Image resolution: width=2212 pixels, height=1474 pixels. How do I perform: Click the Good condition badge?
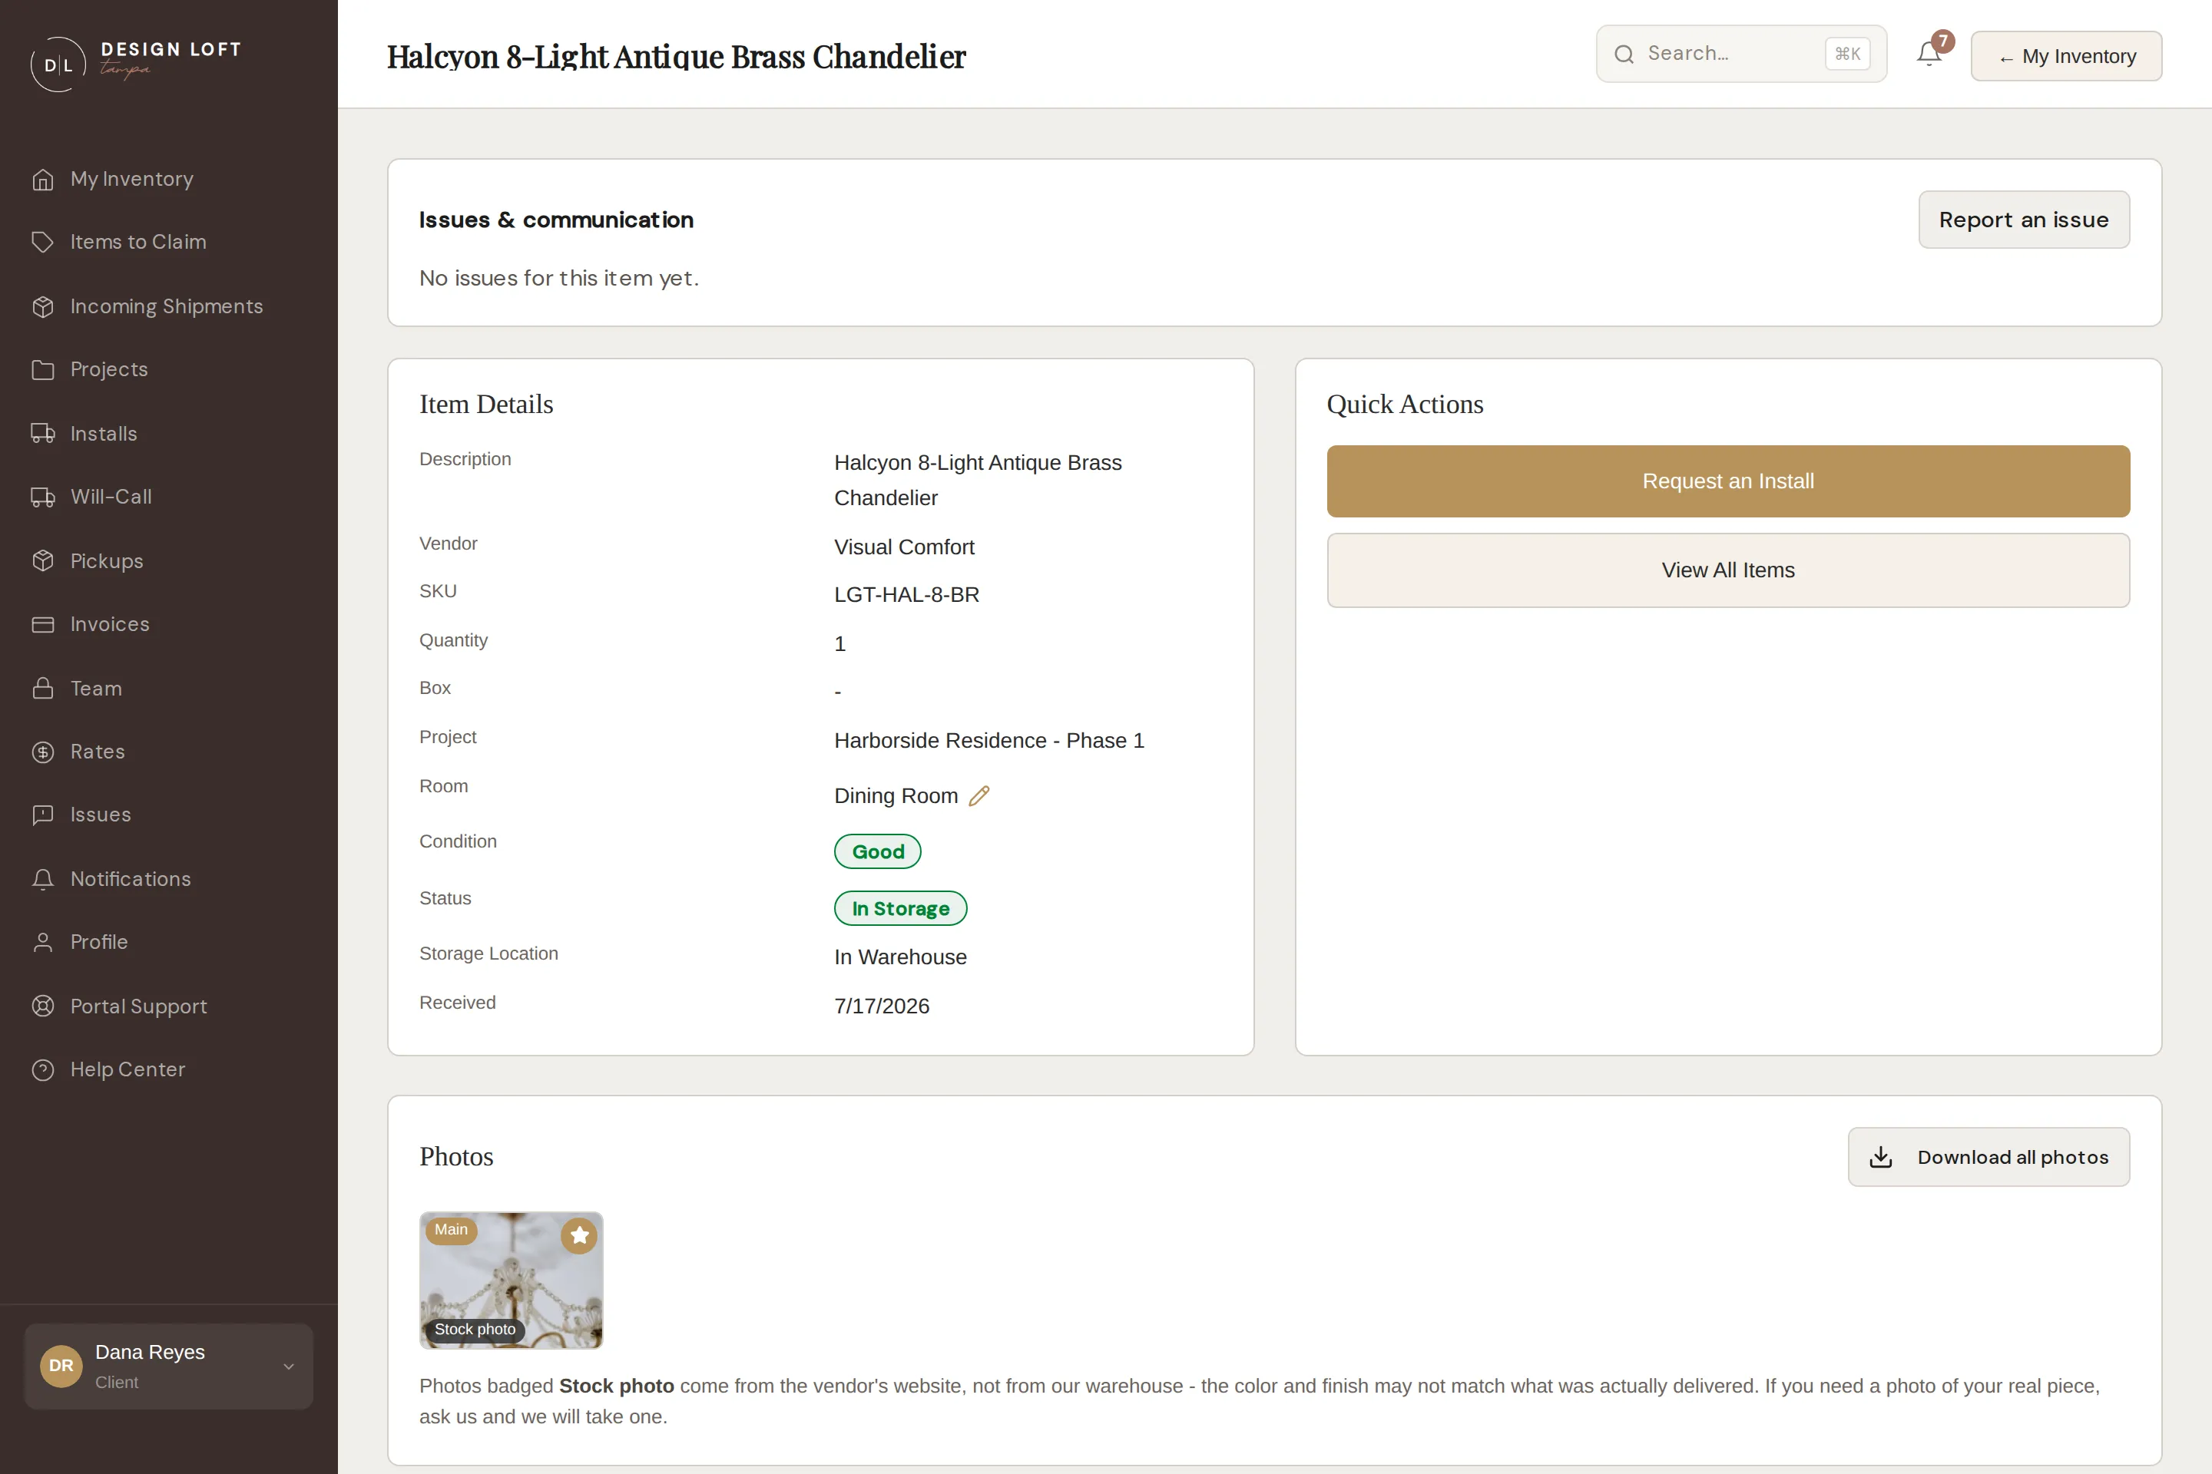[x=876, y=851]
